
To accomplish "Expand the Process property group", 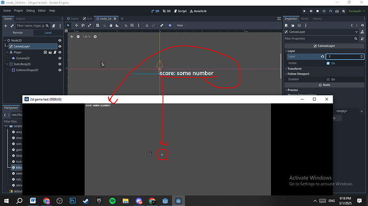I will pyautogui.click(x=286, y=90).
